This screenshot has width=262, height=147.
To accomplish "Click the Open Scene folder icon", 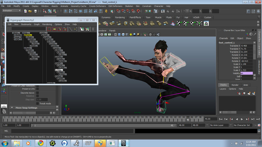I will [x=30, y=11].
